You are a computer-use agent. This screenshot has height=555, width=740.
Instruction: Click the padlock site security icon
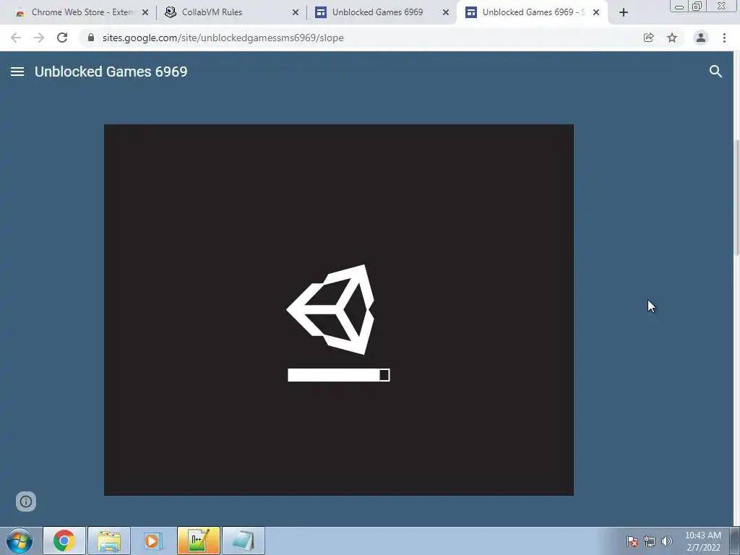91,38
